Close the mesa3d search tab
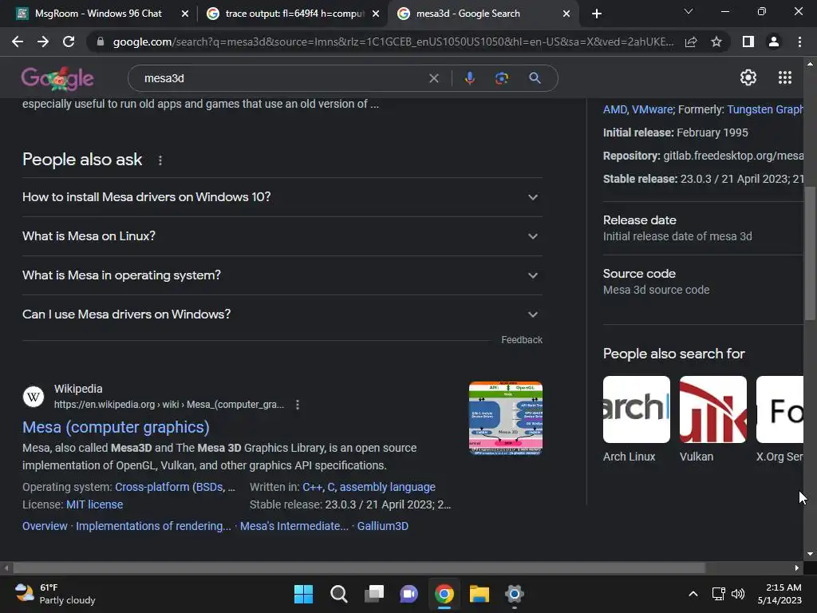The height and width of the screenshot is (613, 817). [x=566, y=14]
